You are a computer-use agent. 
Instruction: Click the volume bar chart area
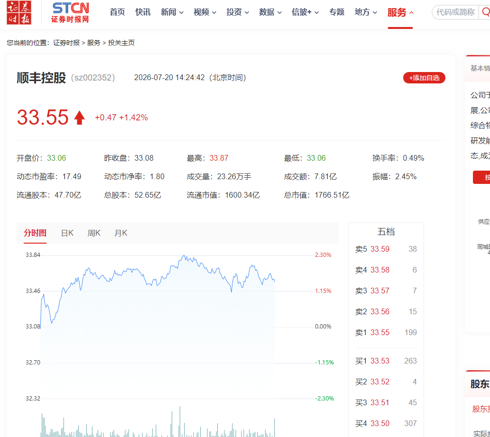[158, 421]
